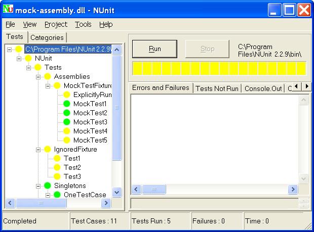The height and width of the screenshot is (232, 314).
Task: Click errors panel horizontal scroll right arrow
Action: click(293, 189)
